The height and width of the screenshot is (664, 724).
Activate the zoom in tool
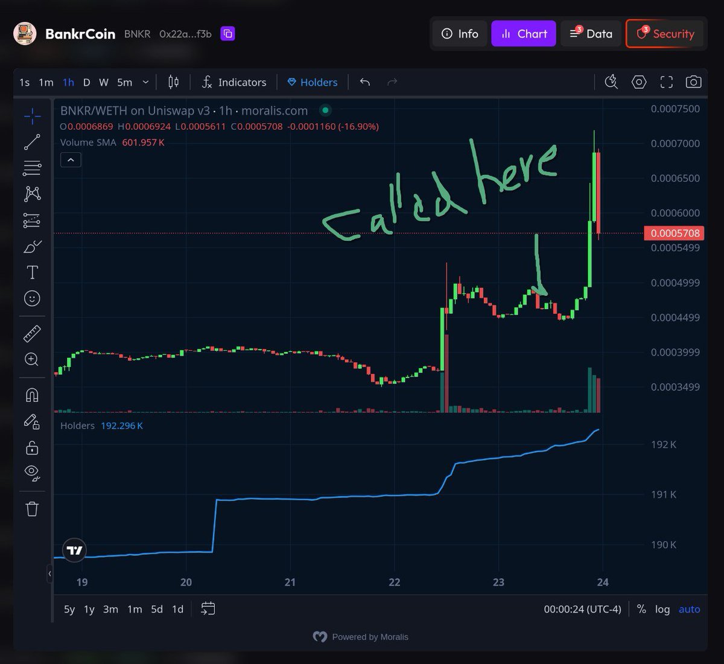(32, 359)
